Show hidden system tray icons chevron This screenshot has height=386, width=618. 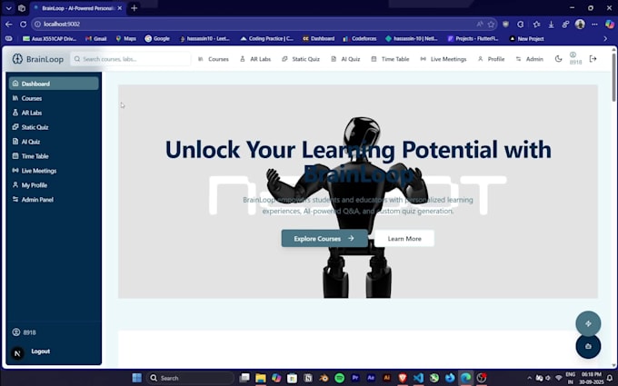[529, 378]
